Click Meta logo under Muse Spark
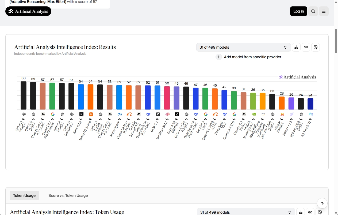The image size is (338, 215). tap(120, 114)
